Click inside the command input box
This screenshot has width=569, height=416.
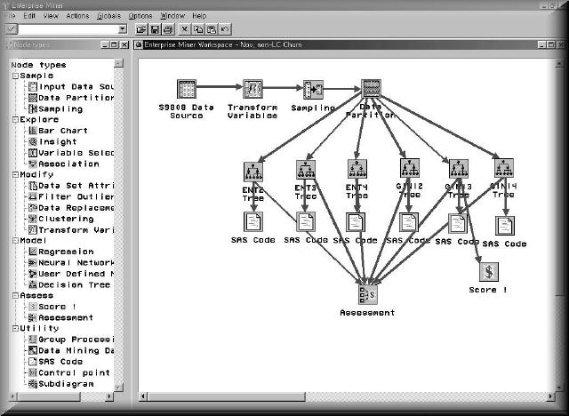68,29
